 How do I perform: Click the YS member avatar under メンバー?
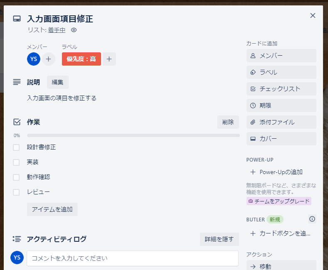point(34,59)
